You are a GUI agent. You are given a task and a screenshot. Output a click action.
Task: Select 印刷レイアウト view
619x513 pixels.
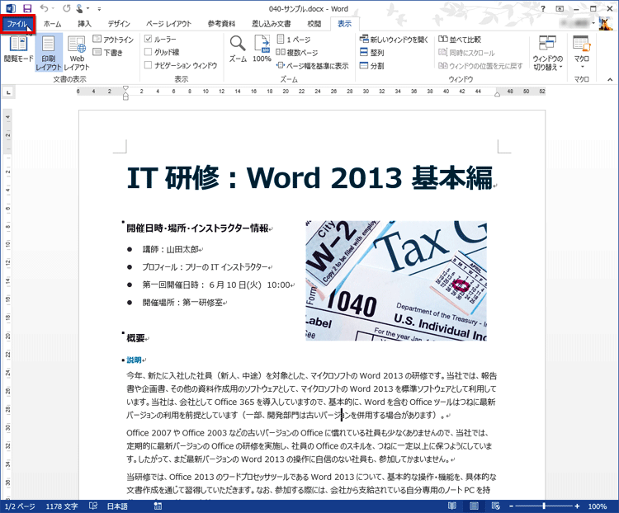pyautogui.click(x=49, y=53)
